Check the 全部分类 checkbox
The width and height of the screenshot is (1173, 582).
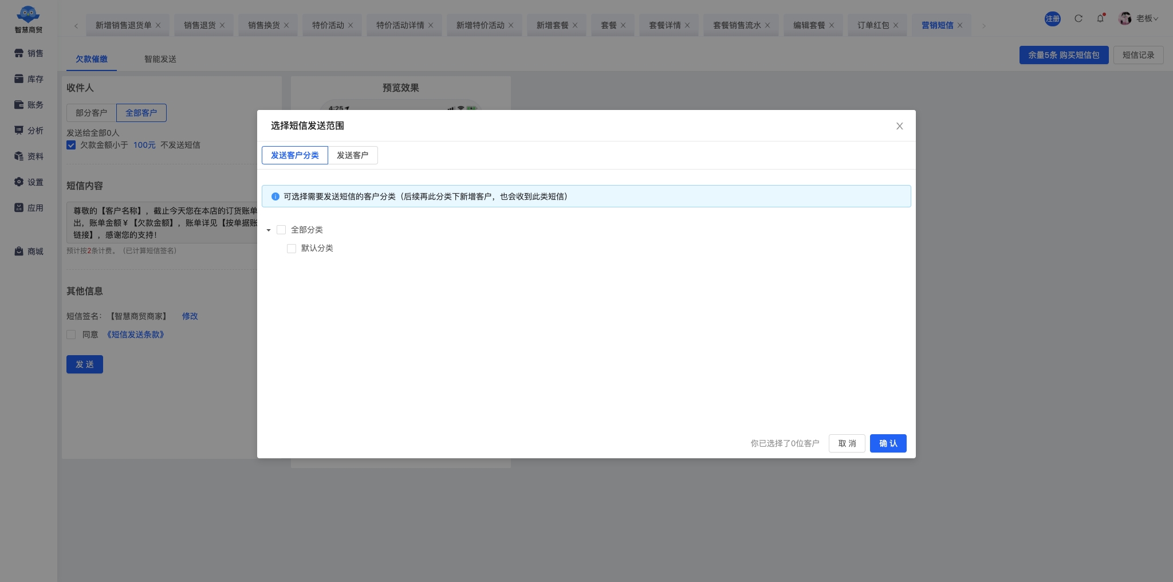tap(281, 230)
